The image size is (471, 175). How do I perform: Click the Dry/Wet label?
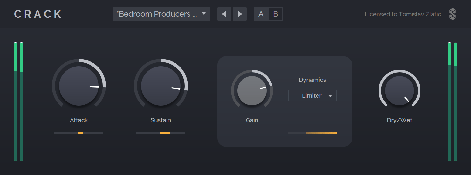coord(399,120)
